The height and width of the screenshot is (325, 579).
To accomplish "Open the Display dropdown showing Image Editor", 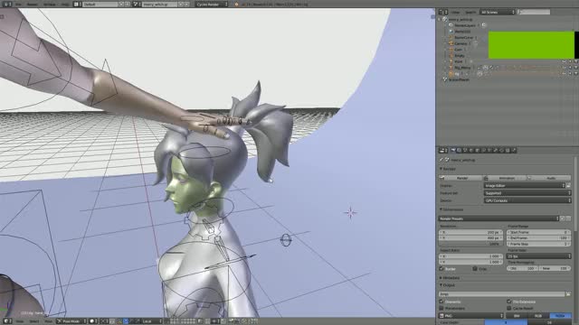I will (525, 186).
